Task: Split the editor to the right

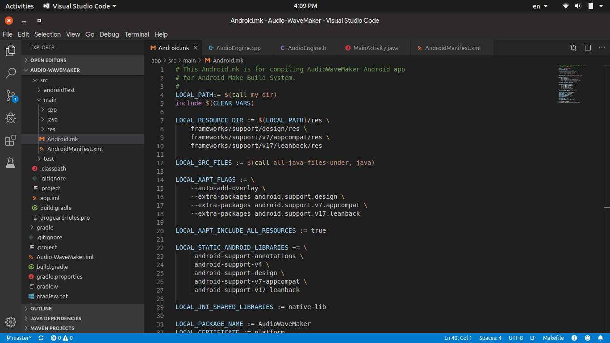Action: (588, 48)
